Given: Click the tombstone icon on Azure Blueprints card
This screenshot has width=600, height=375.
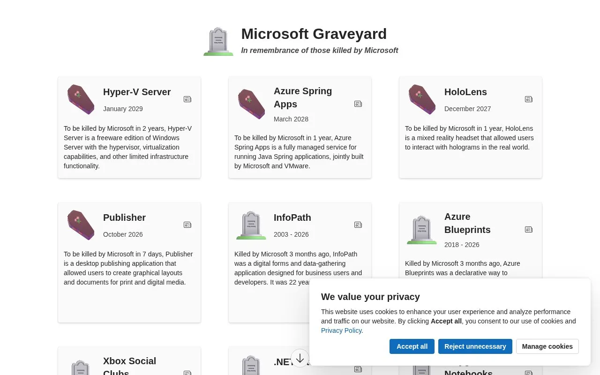Looking at the screenshot, I should coord(422,230).
